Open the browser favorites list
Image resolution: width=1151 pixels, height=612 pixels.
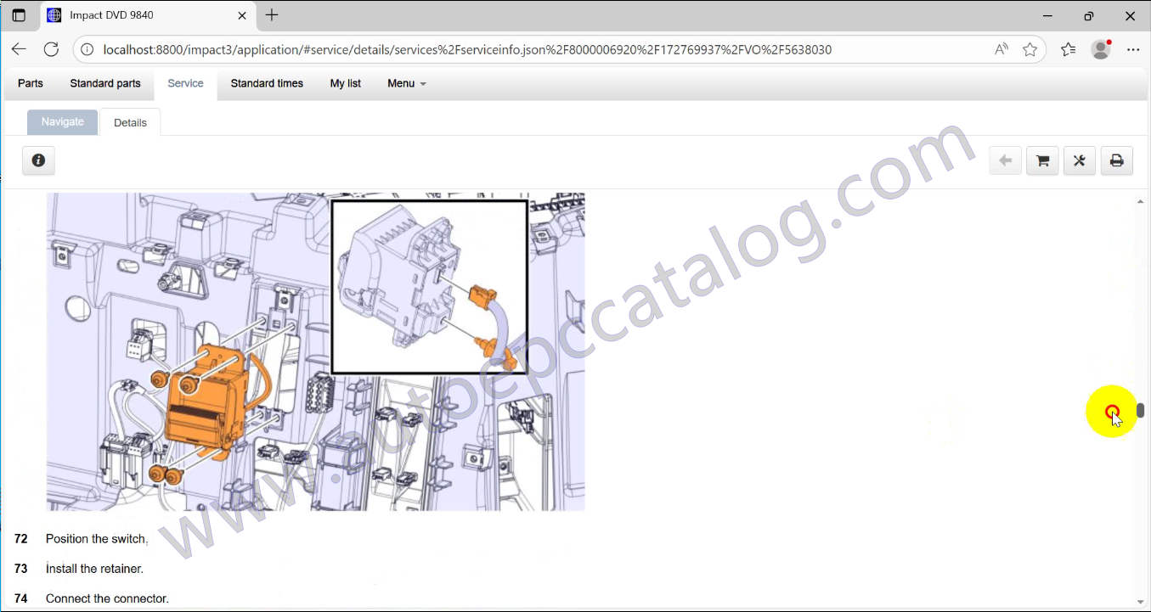tap(1068, 49)
